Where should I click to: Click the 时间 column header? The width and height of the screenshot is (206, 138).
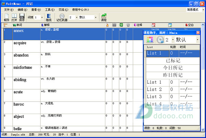189,47
